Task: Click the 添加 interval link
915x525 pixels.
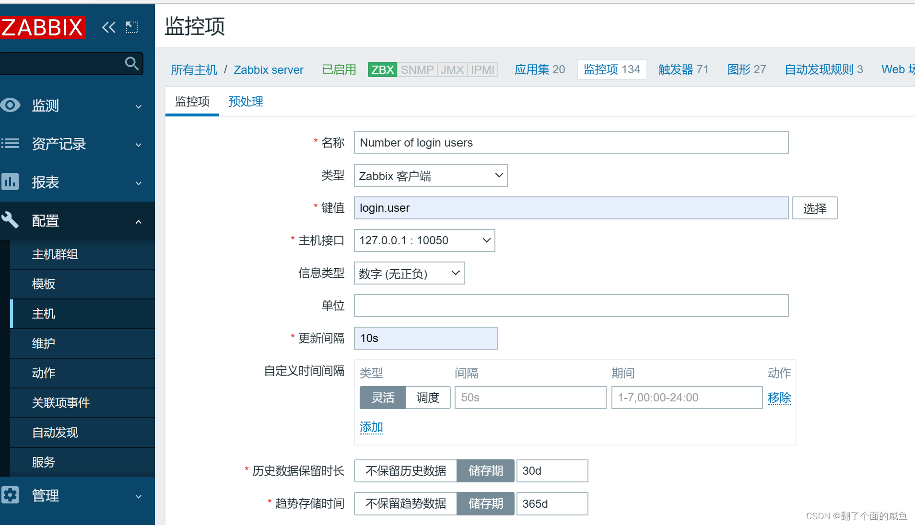Action: [x=371, y=427]
